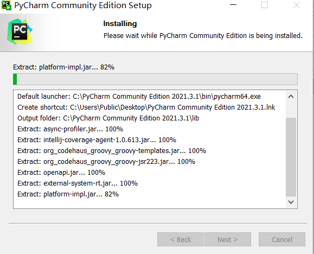
Task: Click the log scrollbar down arrow
Action: click(291, 202)
